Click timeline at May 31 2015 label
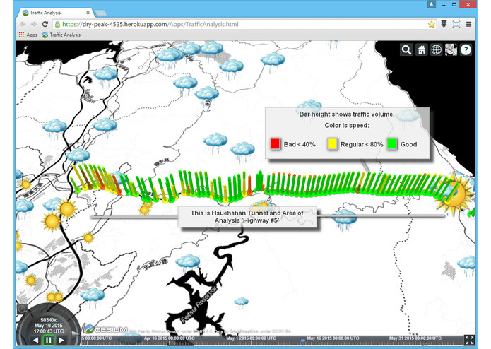 coord(415,338)
